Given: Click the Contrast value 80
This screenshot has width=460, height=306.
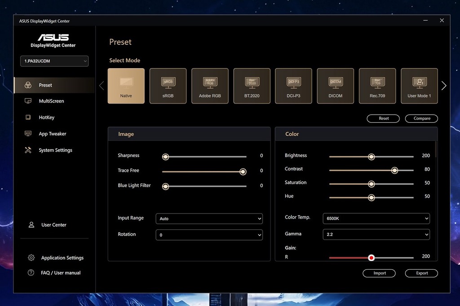Looking at the screenshot, I should point(427,169).
